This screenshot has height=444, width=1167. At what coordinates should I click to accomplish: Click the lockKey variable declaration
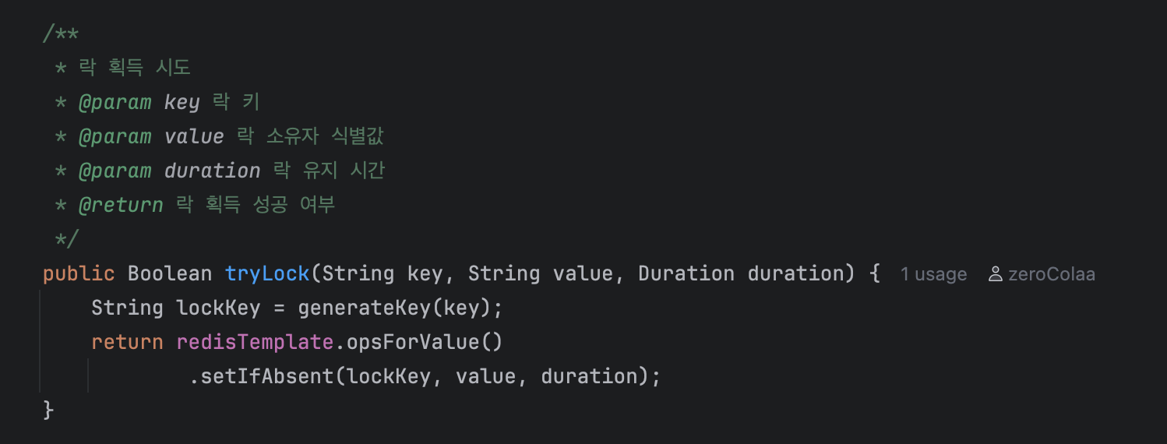coord(218,308)
